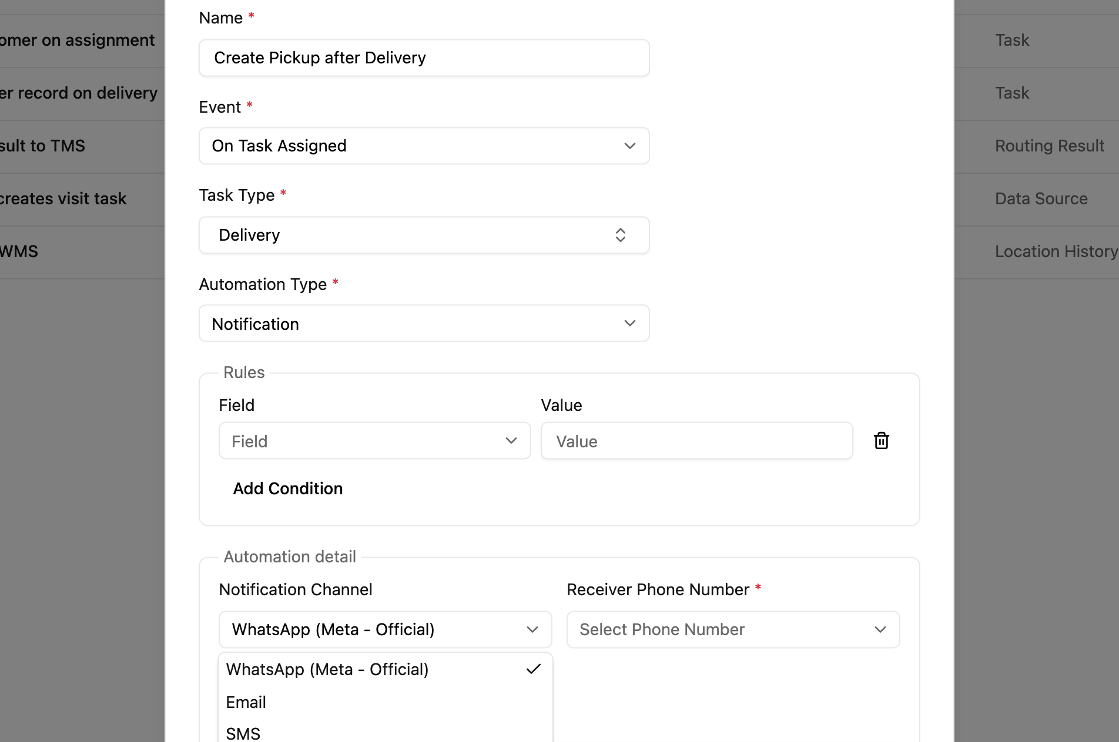Click the Notification Channel chevron arrow

pos(532,629)
